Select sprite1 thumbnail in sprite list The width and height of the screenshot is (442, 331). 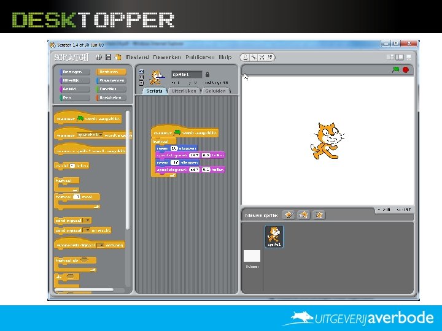point(274,237)
